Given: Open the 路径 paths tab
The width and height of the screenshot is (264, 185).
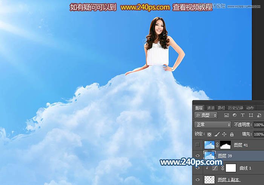Looking at the screenshot, I should pos(223,108).
